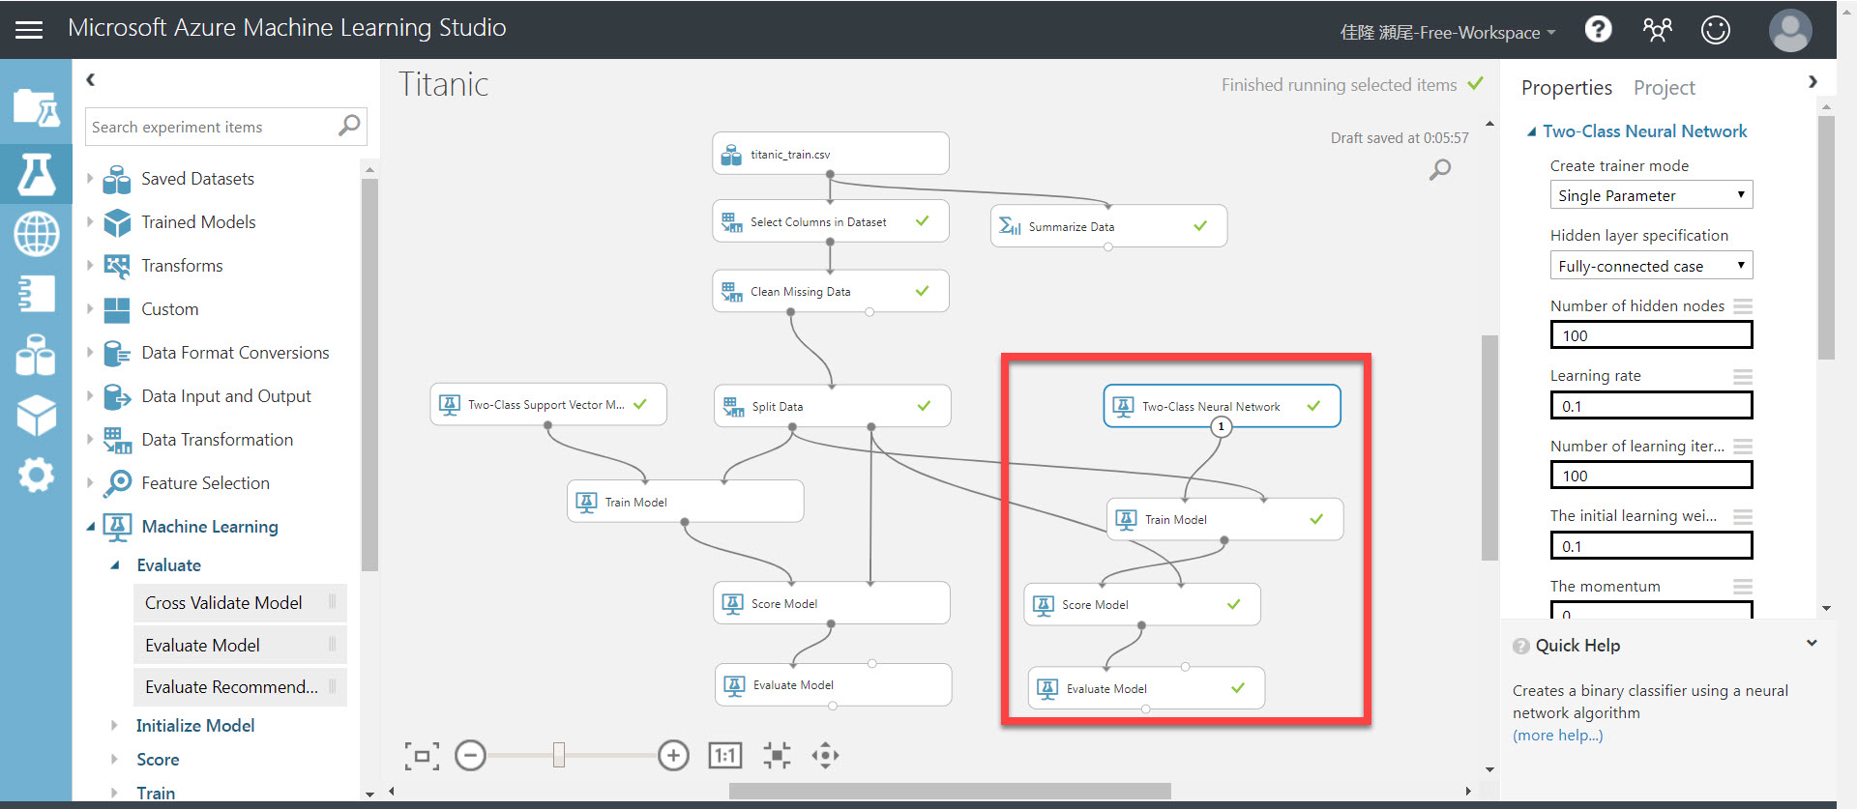Expand the Initialize Model subcategory
The width and height of the screenshot is (1857, 809).
point(114,725)
